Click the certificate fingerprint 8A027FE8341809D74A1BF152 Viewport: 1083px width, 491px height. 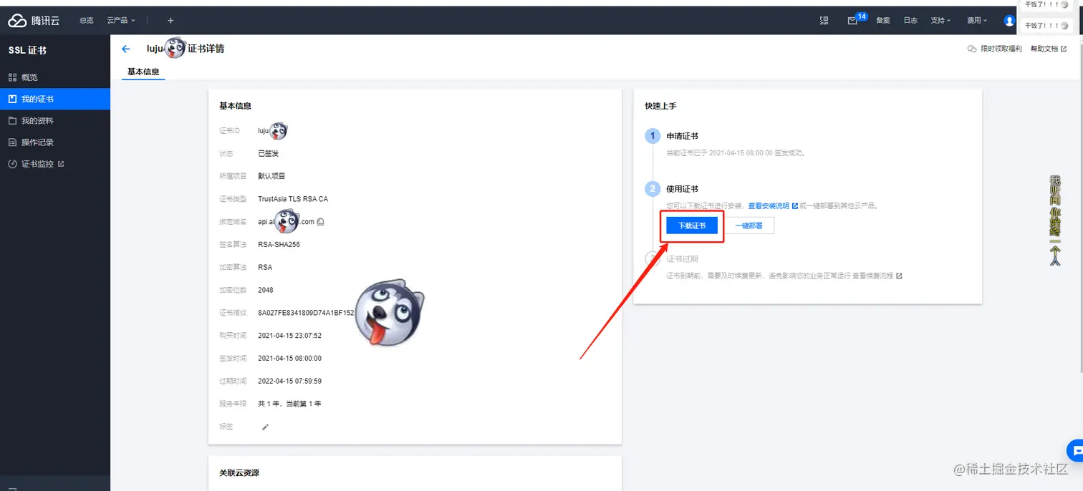pos(306,313)
